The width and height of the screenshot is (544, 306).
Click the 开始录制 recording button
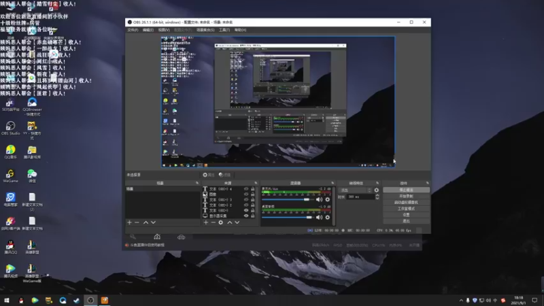pos(406,197)
